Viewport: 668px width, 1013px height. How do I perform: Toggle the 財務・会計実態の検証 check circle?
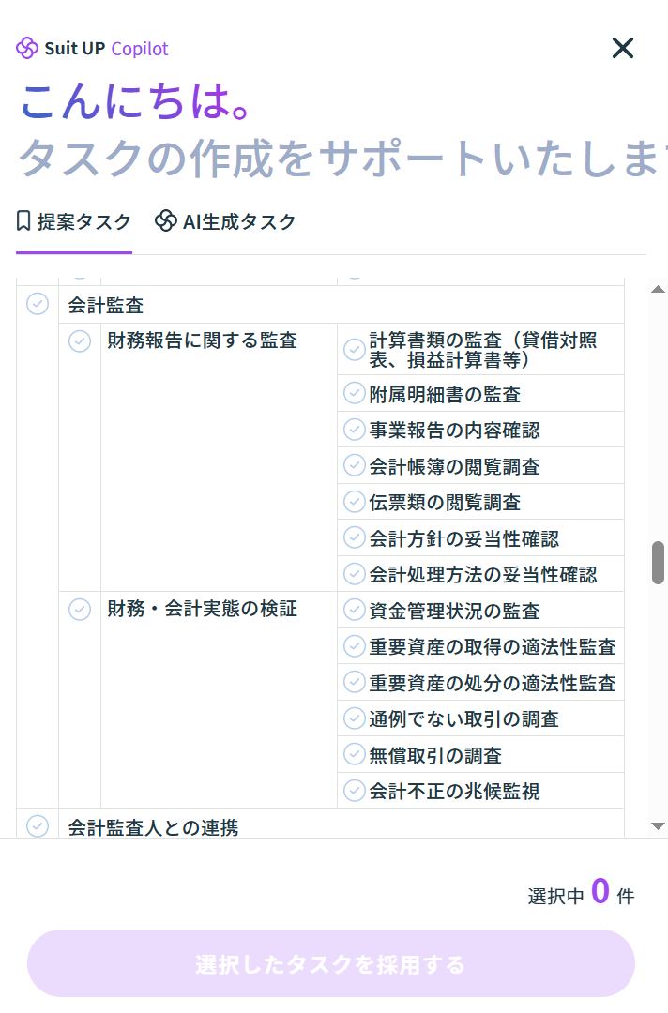[x=80, y=609]
